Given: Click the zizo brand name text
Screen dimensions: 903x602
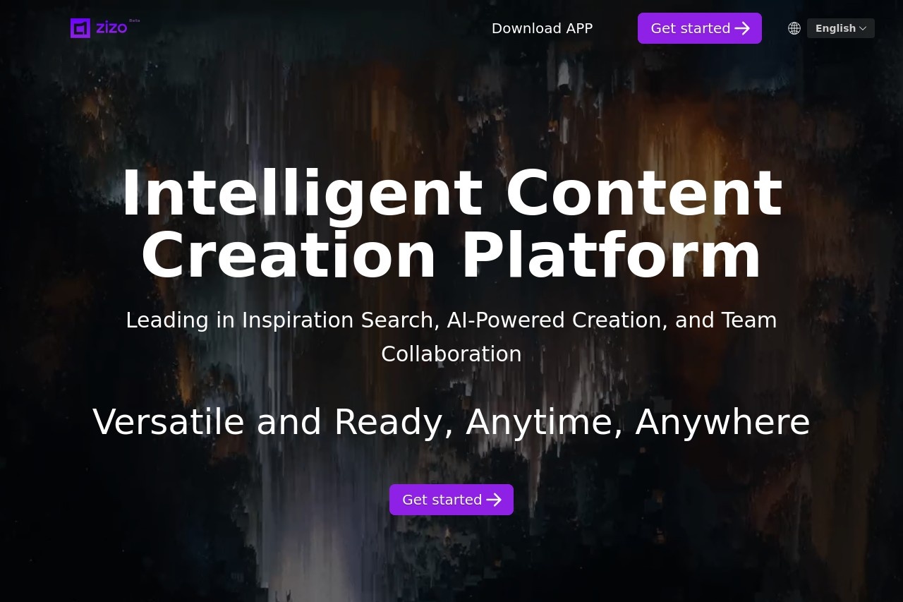Looking at the screenshot, I should (111, 28).
